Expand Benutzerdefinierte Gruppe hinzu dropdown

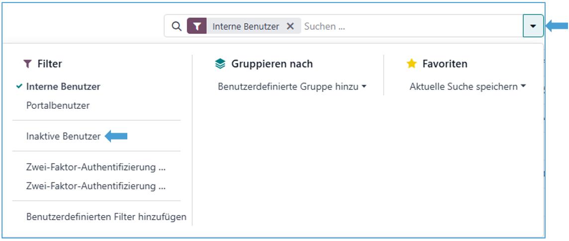(x=292, y=86)
